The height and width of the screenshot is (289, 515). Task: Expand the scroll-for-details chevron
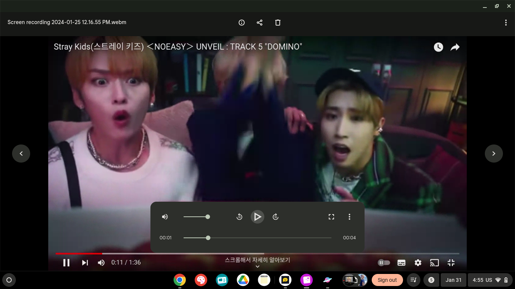[x=257, y=266]
